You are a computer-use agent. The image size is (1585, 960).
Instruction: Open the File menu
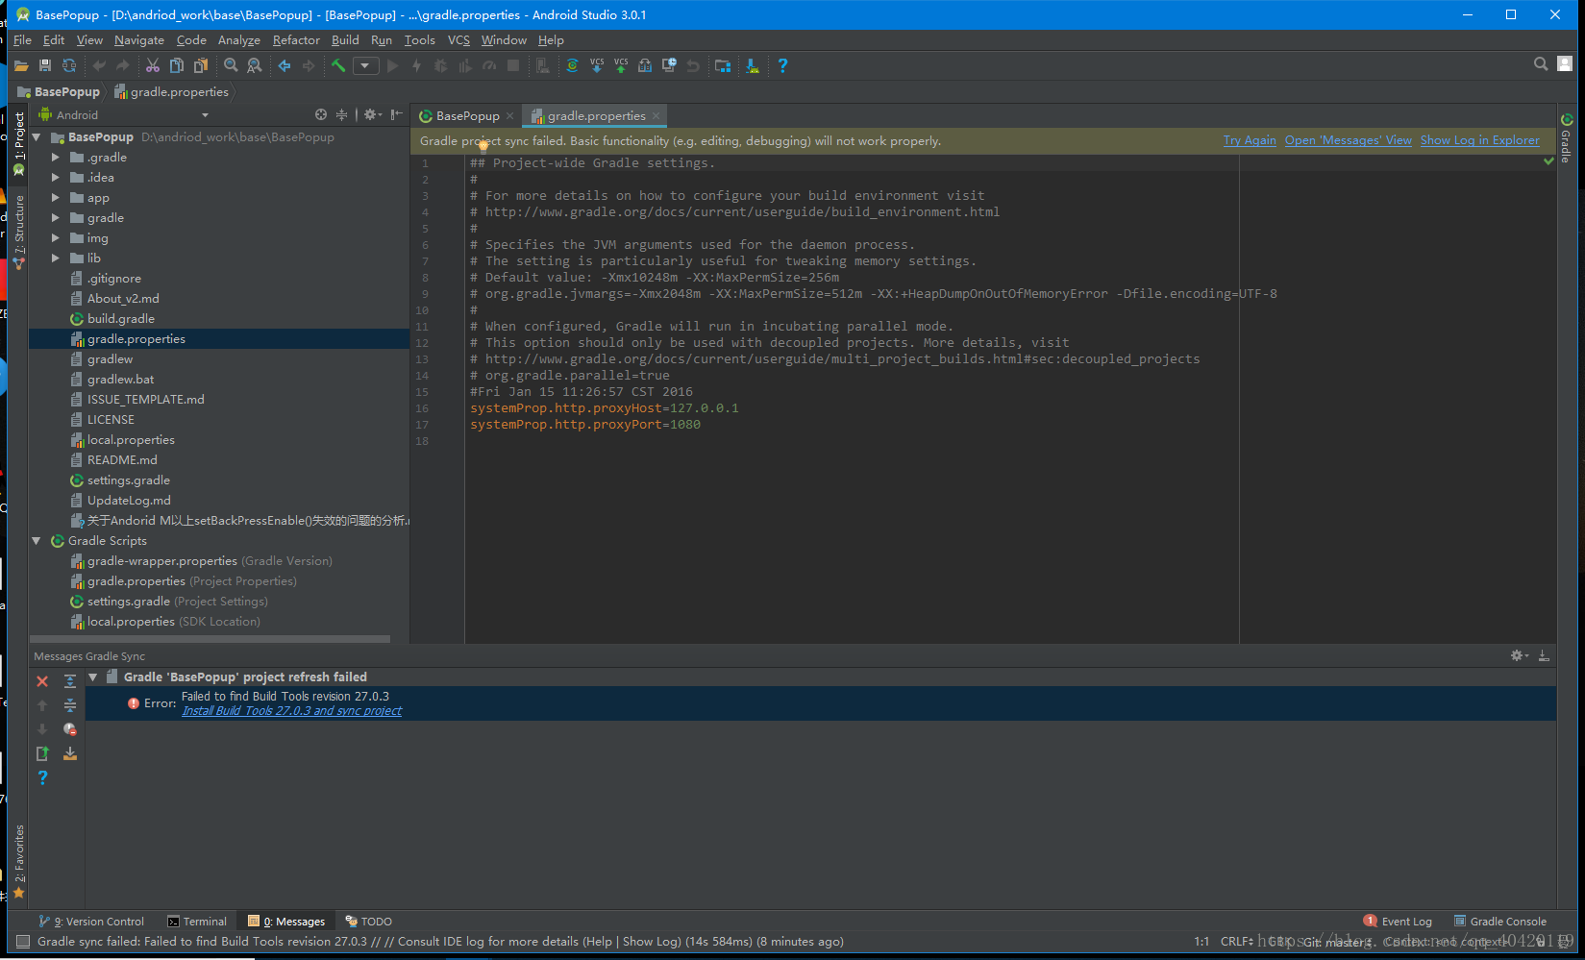pyautogui.click(x=22, y=40)
